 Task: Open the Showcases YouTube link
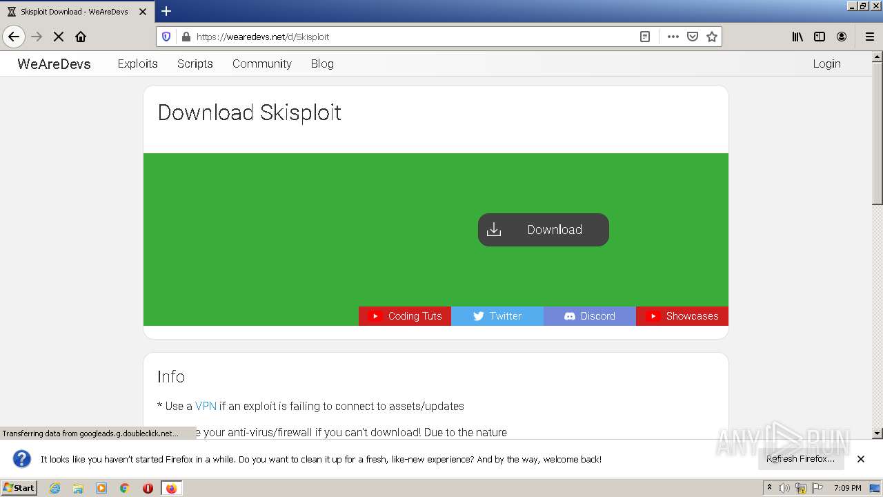(x=682, y=316)
